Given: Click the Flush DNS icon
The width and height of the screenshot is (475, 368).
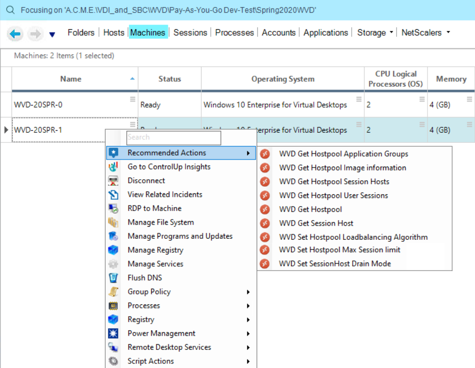Looking at the screenshot, I should pos(113,278).
